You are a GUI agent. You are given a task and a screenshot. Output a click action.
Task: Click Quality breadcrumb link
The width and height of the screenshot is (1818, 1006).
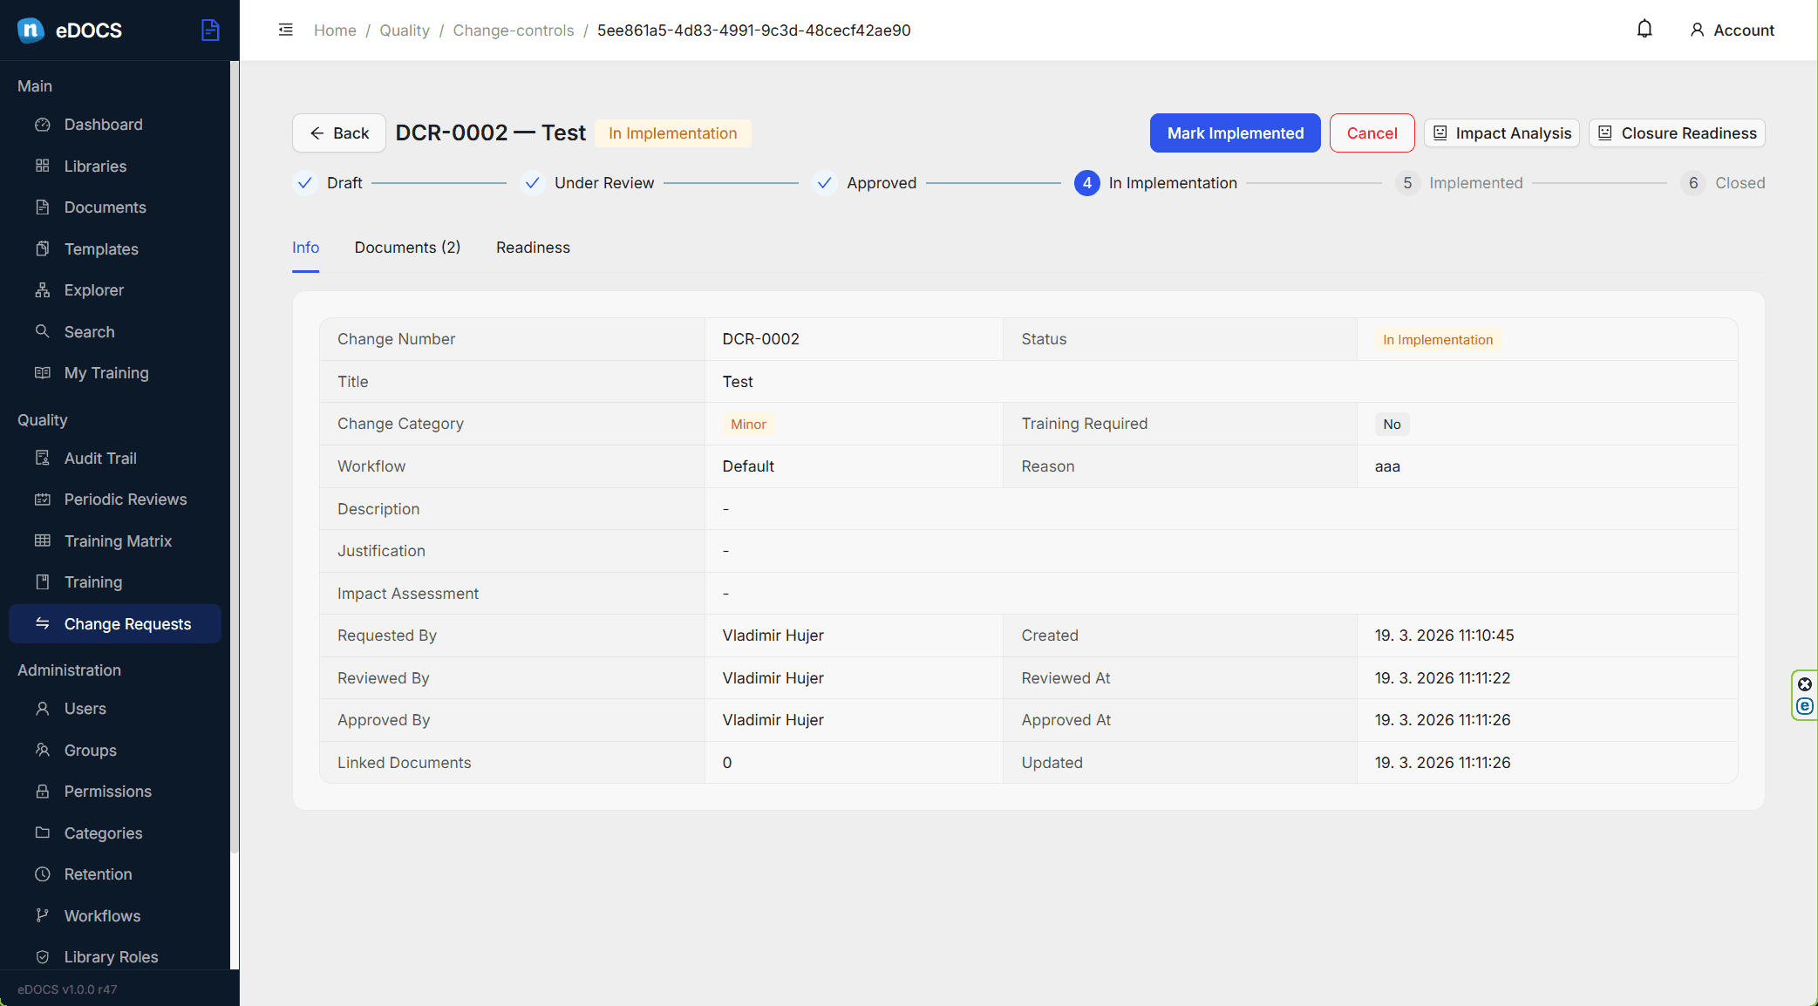404,31
